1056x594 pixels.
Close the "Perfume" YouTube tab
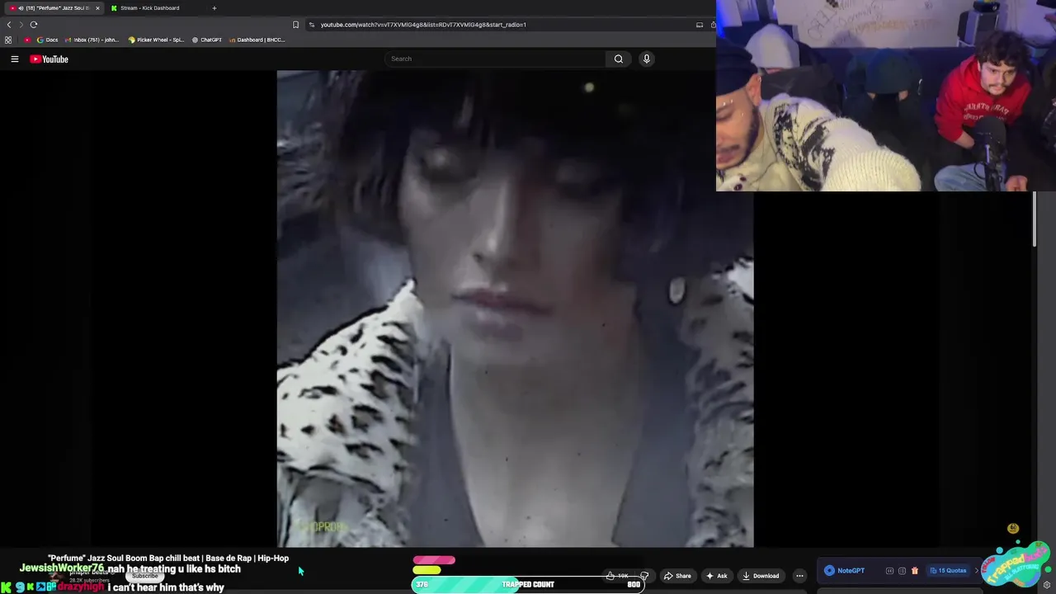(x=97, y=8)
